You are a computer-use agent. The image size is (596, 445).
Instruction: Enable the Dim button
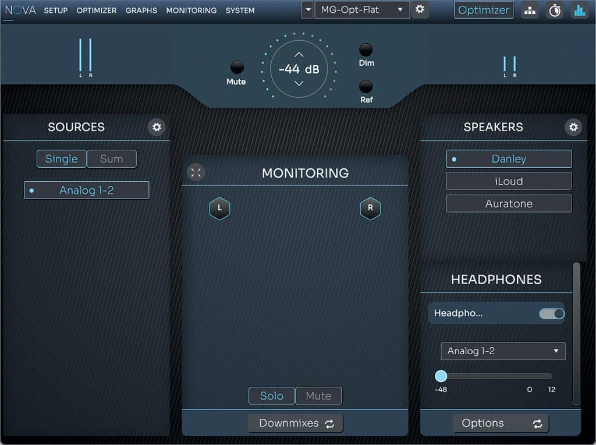tap(366, 50)
